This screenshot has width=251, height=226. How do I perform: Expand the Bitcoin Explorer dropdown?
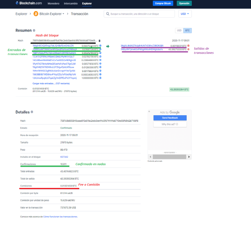point(52,14)
